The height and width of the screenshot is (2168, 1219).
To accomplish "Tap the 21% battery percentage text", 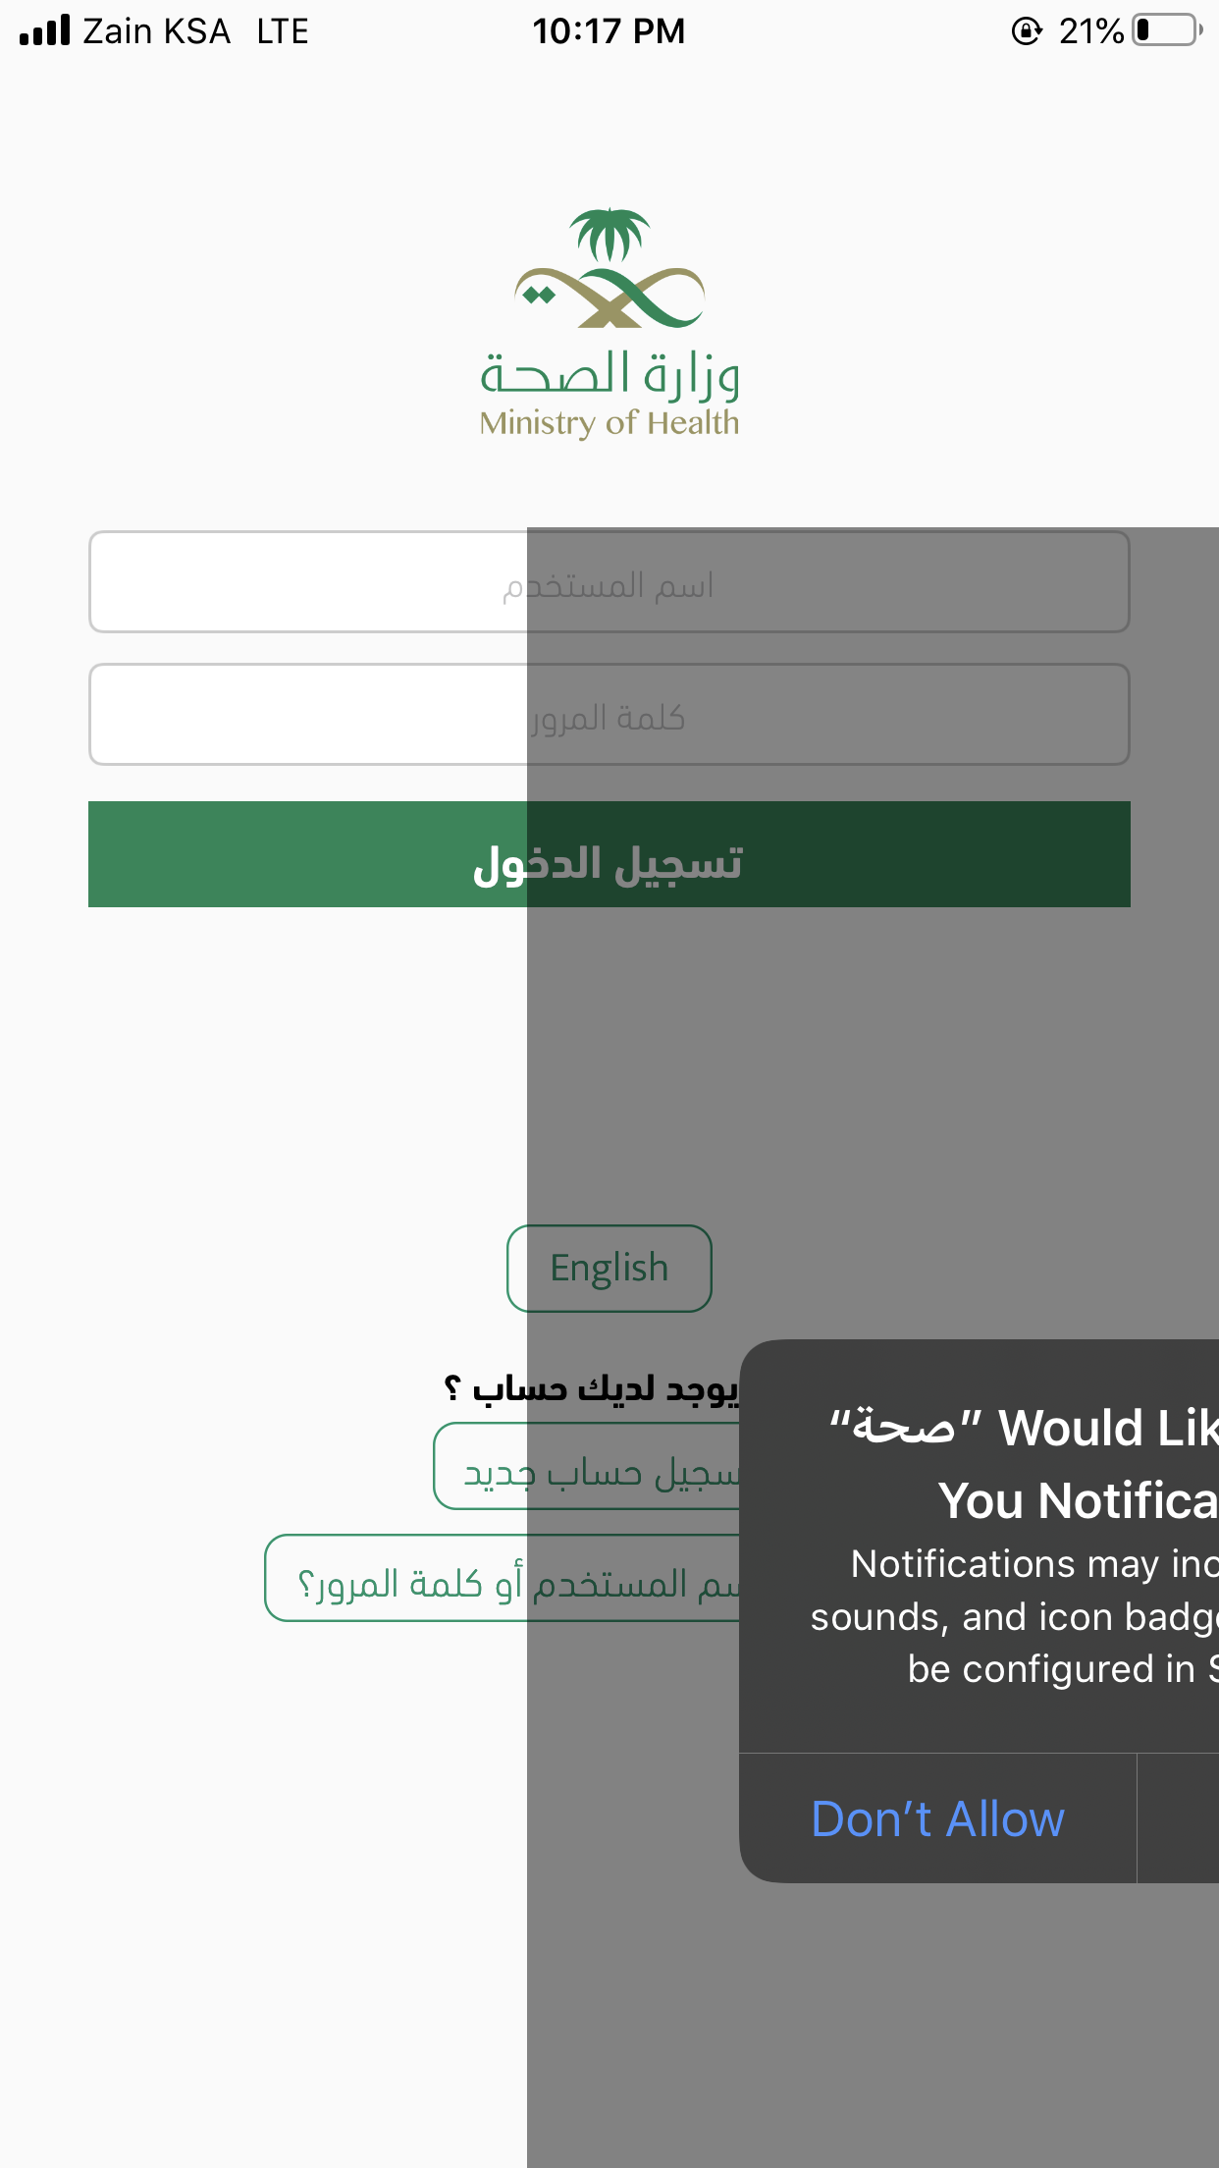I will point(1091,31).
